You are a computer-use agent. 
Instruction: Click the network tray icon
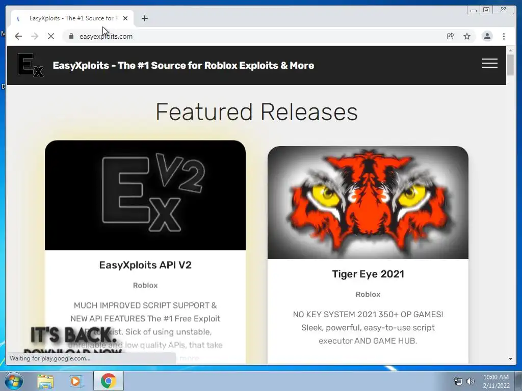click(458, 381)
